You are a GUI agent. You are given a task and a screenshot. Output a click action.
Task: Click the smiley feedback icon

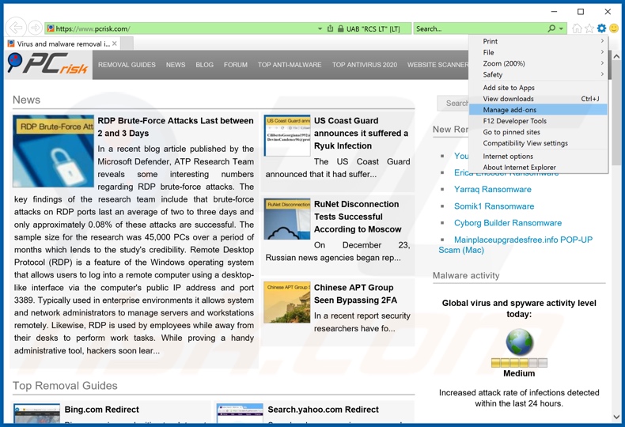(614, 28)
